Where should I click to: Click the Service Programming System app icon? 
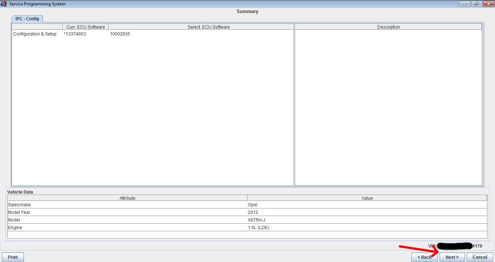[x=4, y=4]
